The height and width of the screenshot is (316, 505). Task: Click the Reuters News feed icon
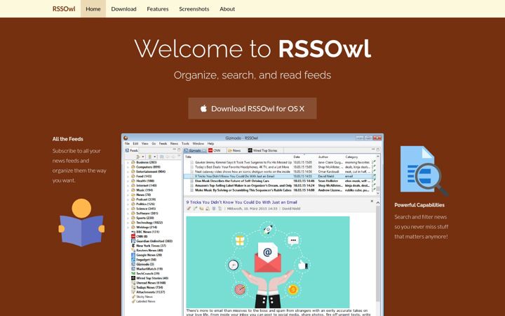click(x=133, y=250)
